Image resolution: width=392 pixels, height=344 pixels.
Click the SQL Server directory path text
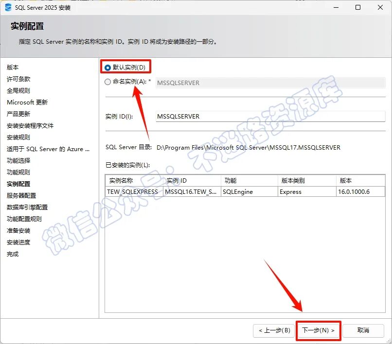248,147
